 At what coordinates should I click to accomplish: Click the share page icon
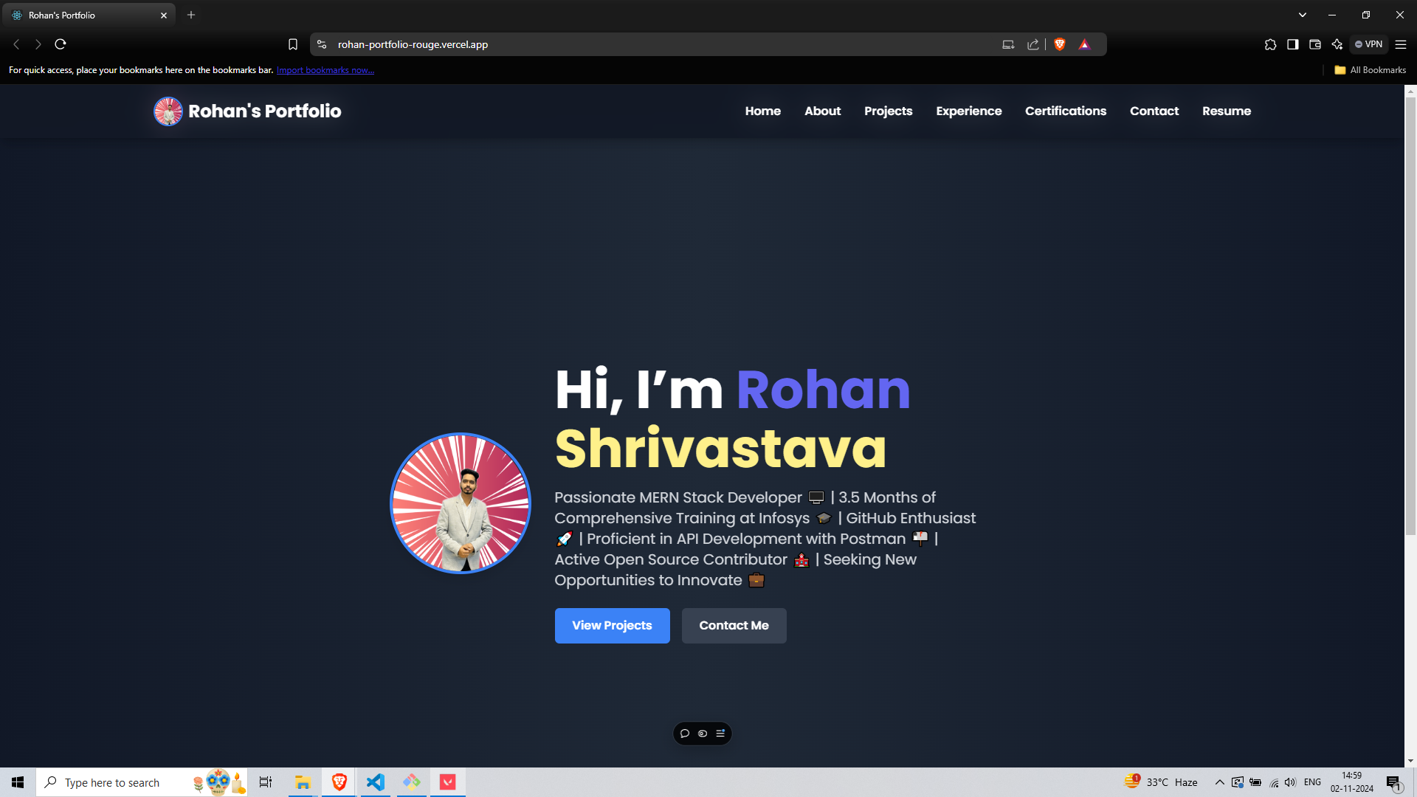[x=1032, y=44]
